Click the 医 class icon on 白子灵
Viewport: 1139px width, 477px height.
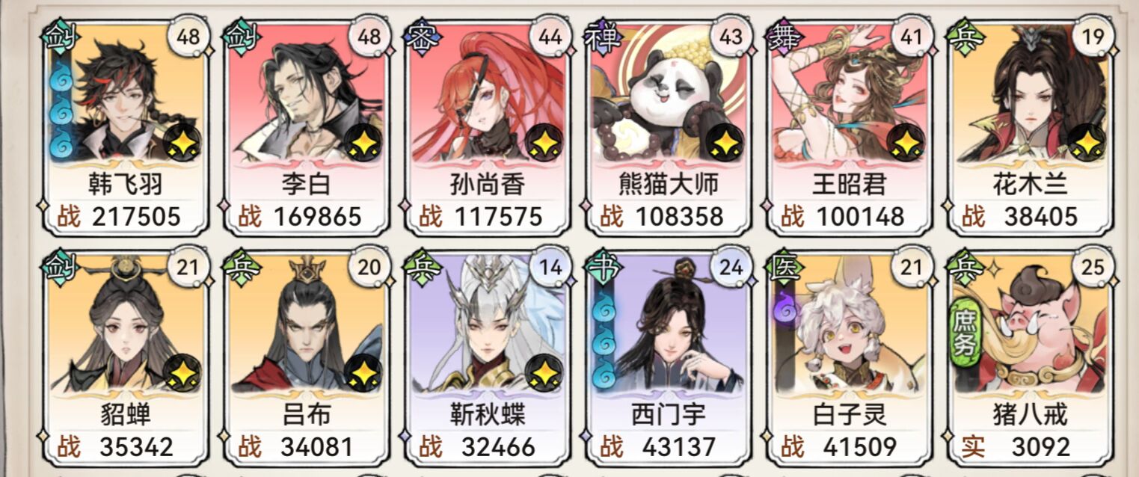[x=785, y=263]
